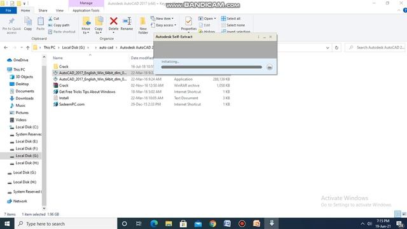Collapse the ribbon chevron

click(399, 10)
